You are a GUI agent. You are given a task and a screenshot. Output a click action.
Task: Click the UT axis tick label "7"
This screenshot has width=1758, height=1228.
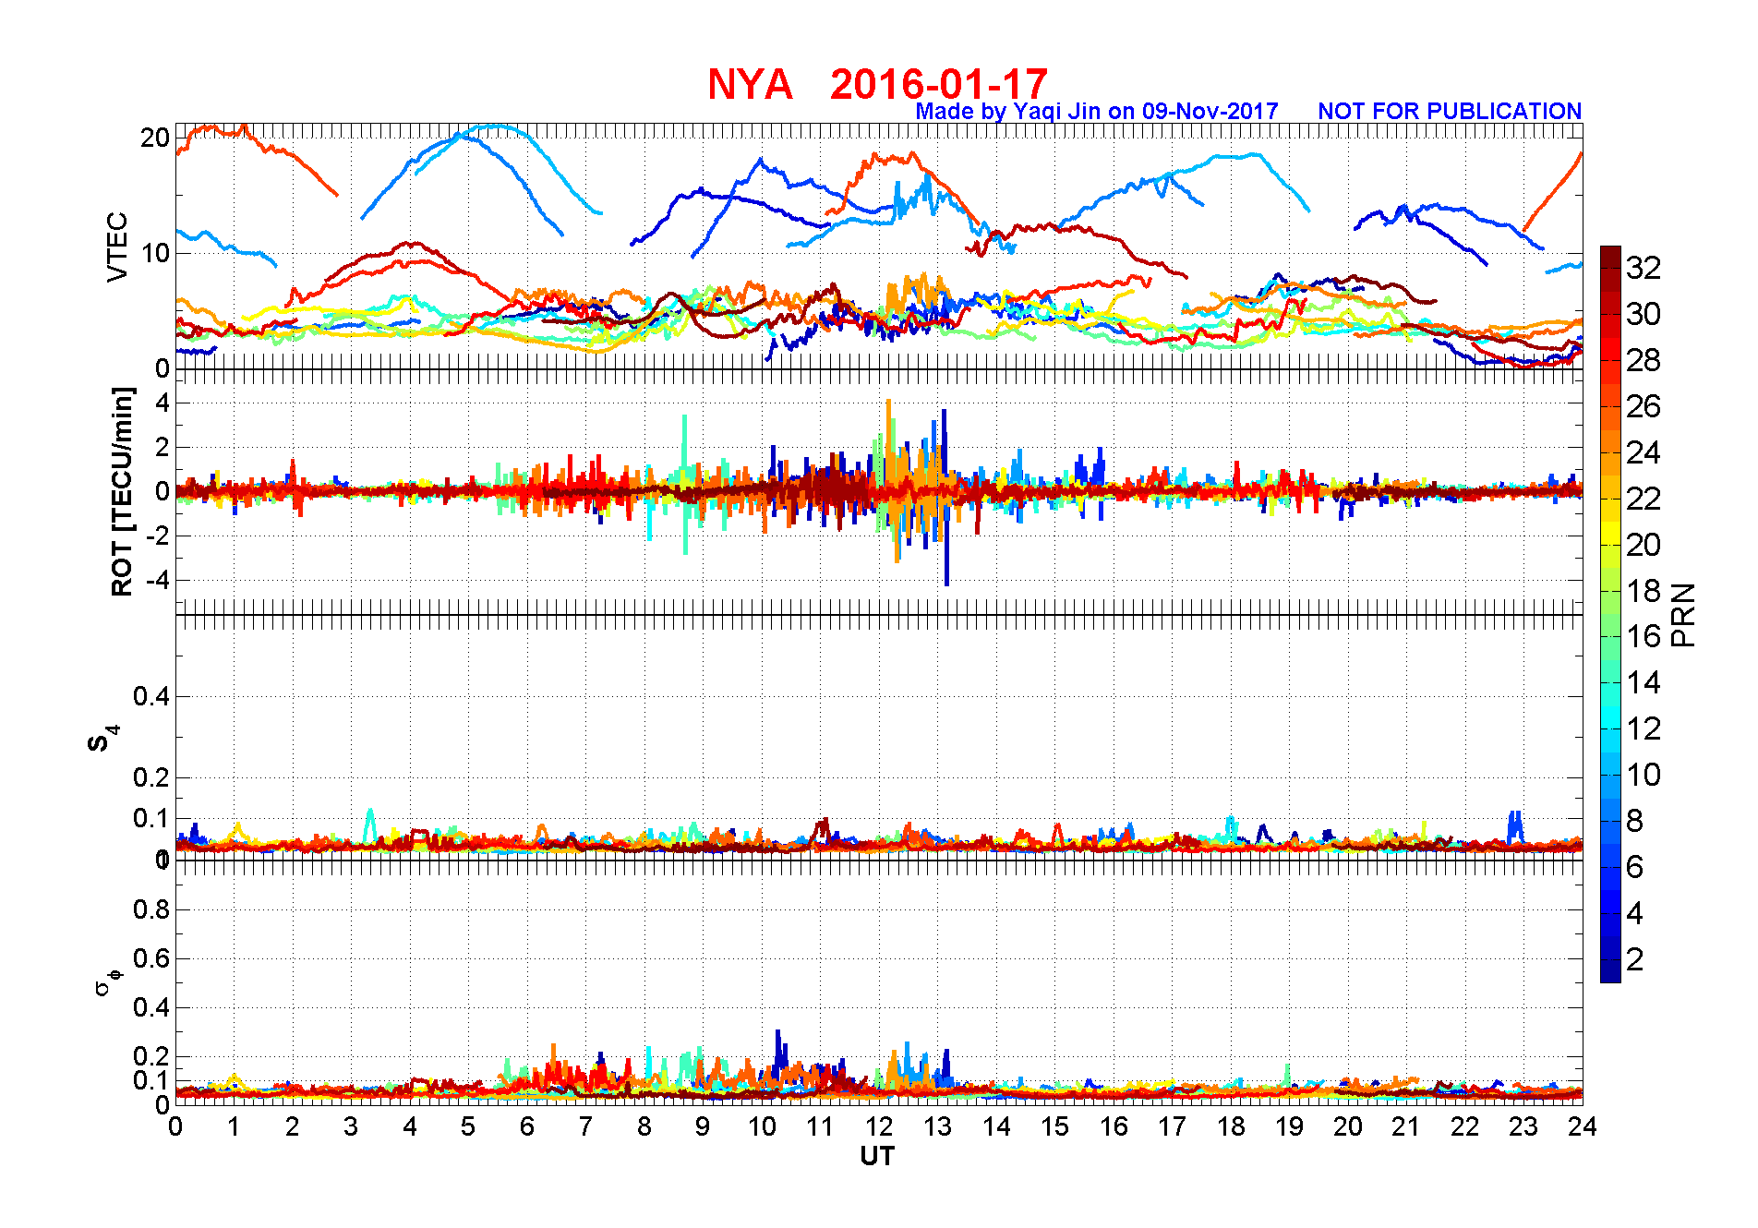pos(585,1126)
